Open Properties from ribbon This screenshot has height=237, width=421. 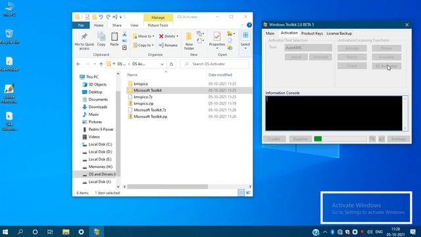[217, 40]
